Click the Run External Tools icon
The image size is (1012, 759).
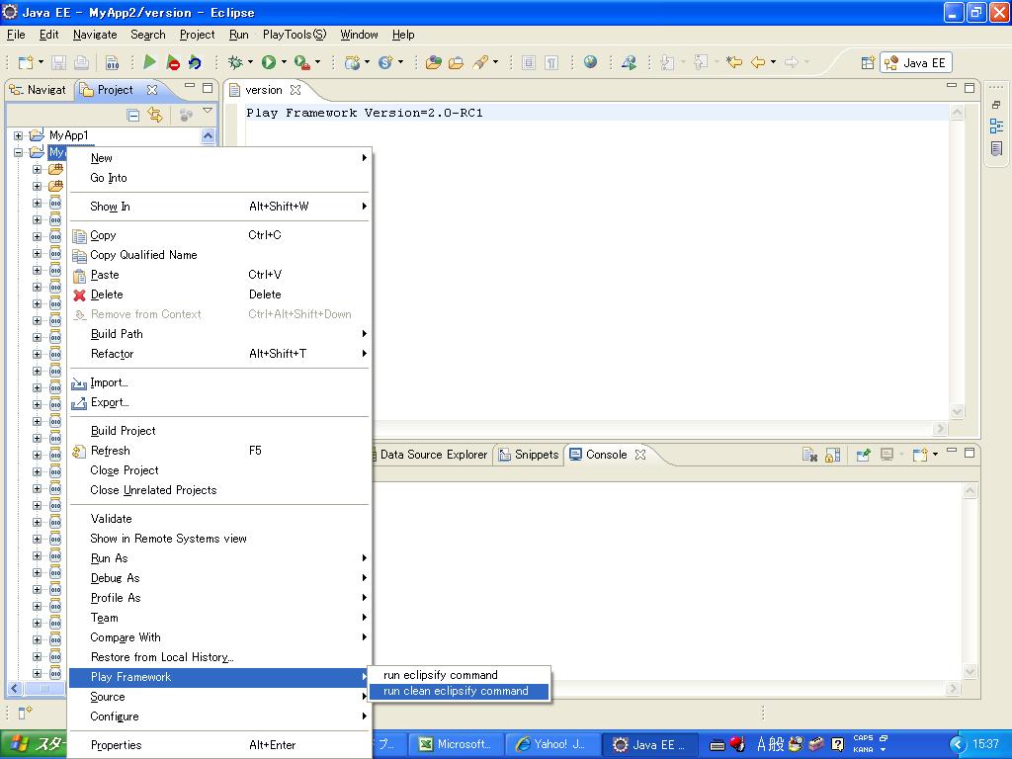[x=301, y=62]
